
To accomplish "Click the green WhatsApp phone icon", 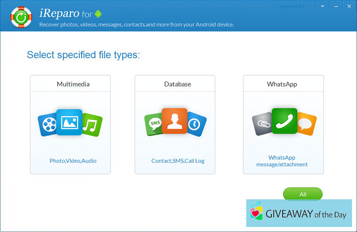I will coord(284,121).
